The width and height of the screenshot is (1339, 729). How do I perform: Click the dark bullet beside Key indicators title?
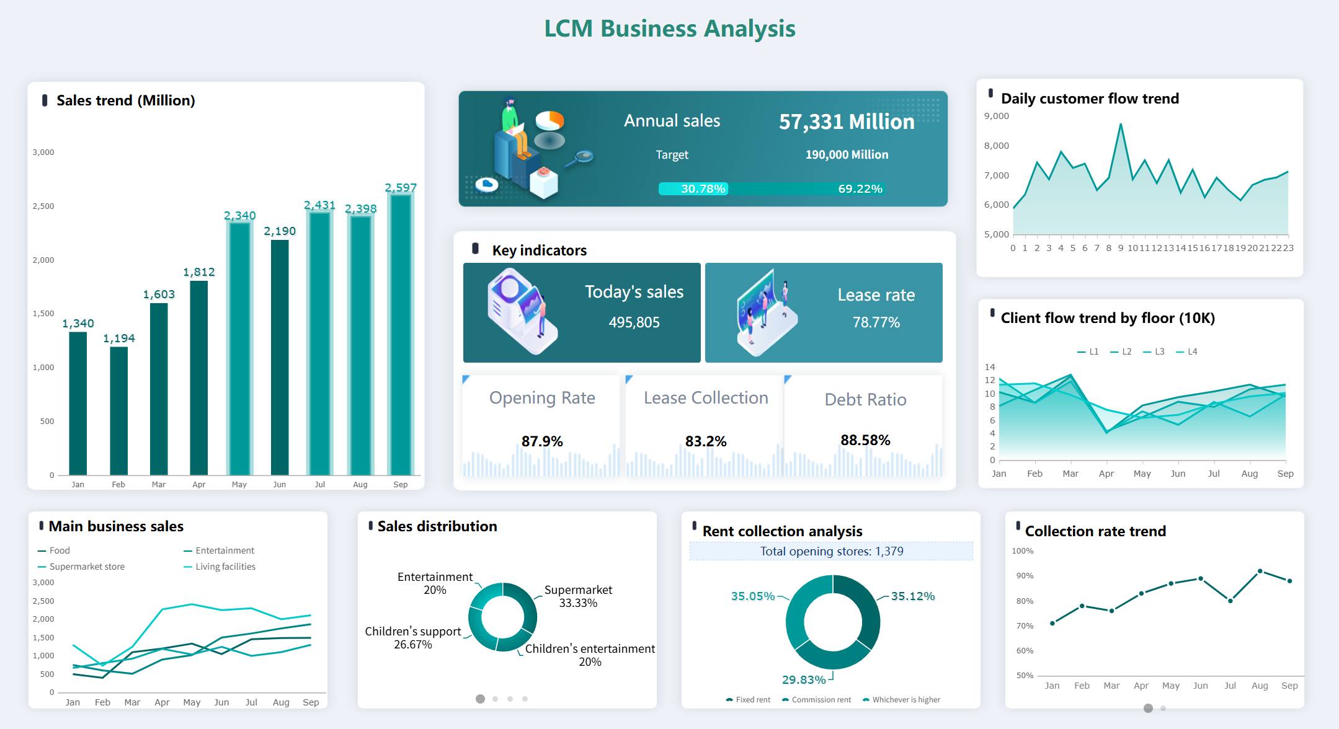(x=475, y=249)
